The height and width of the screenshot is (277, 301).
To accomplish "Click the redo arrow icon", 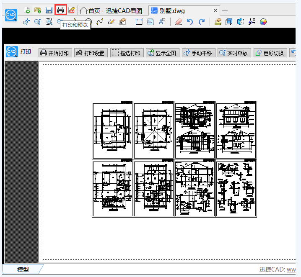I will pos(202,22).
